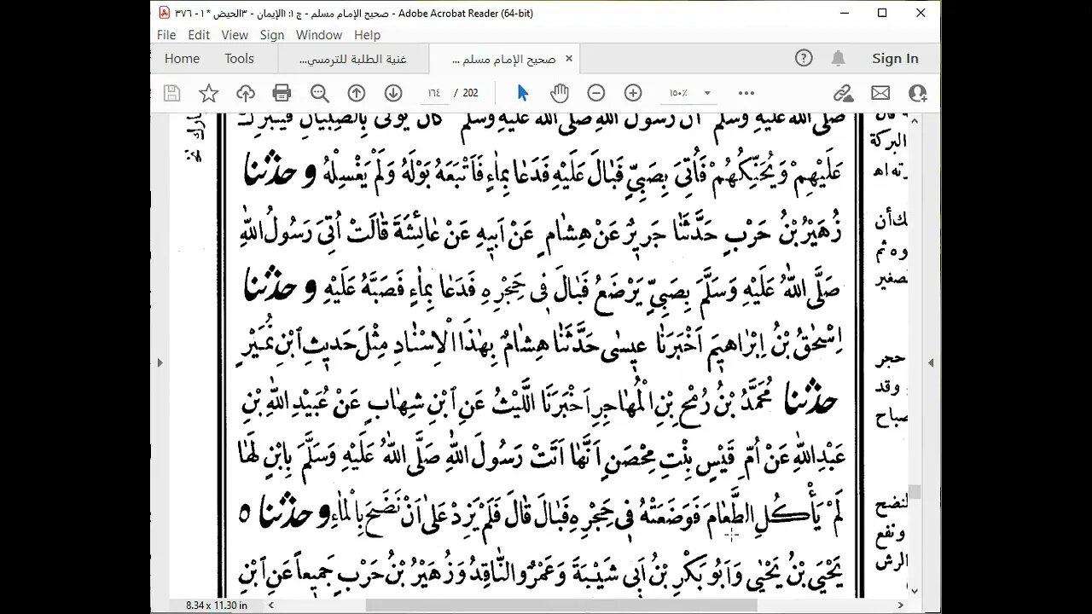This screenshot has width=1092, height=614.
Task: Open the Help menu
Action: pos(367,35)
